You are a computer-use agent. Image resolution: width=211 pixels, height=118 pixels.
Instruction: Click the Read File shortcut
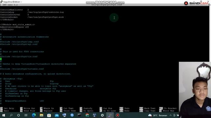[28, 111]
